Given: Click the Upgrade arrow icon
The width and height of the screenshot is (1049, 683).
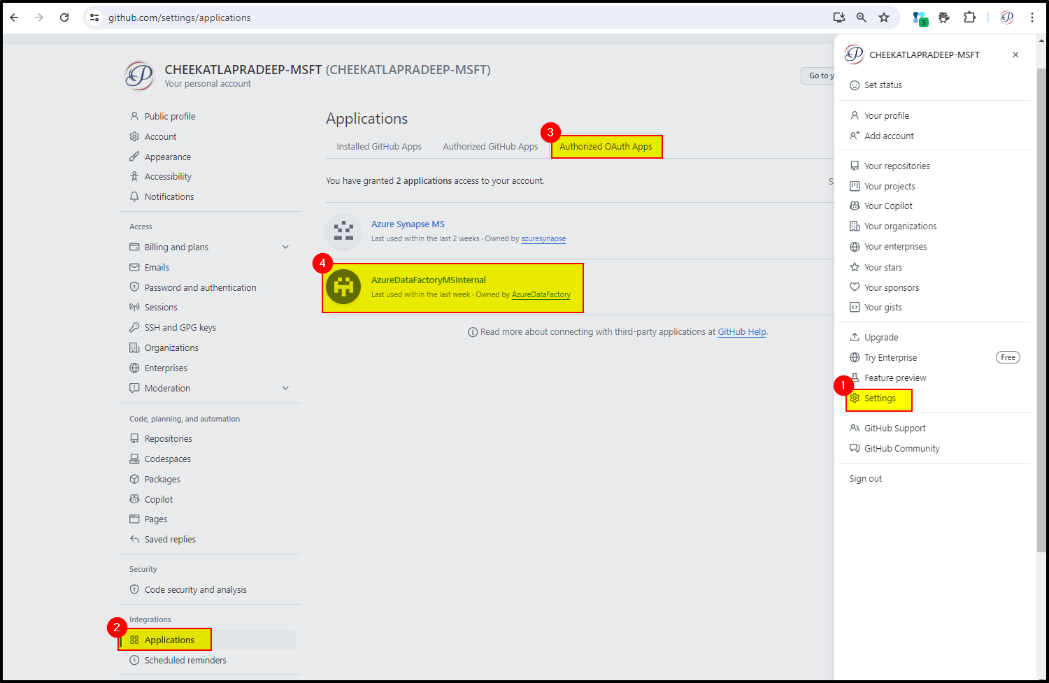Looking at the screenshot, I should point(855,337).
